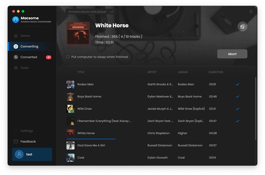Click the checkmark for Wild Ones
The height and width of the screenshot is (175, 265).
coord(238,109)
